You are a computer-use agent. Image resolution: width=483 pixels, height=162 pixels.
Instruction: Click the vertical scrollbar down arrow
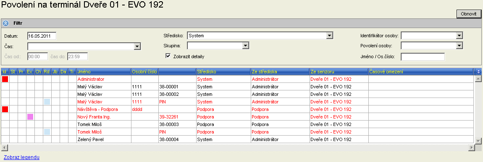pyautogui.click(x=478, y=141)
